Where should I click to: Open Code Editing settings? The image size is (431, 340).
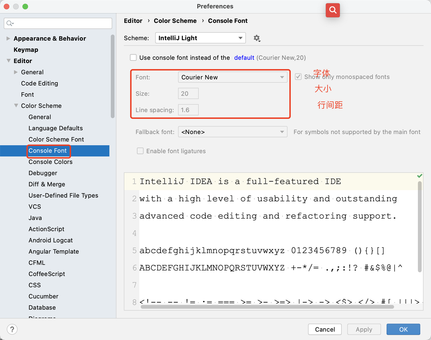tap(39, 83)
